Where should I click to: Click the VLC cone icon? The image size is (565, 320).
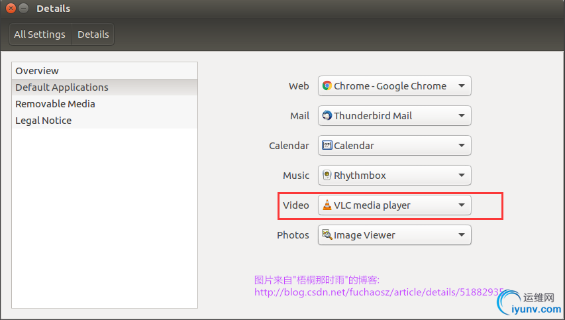(x=327, y=205)
